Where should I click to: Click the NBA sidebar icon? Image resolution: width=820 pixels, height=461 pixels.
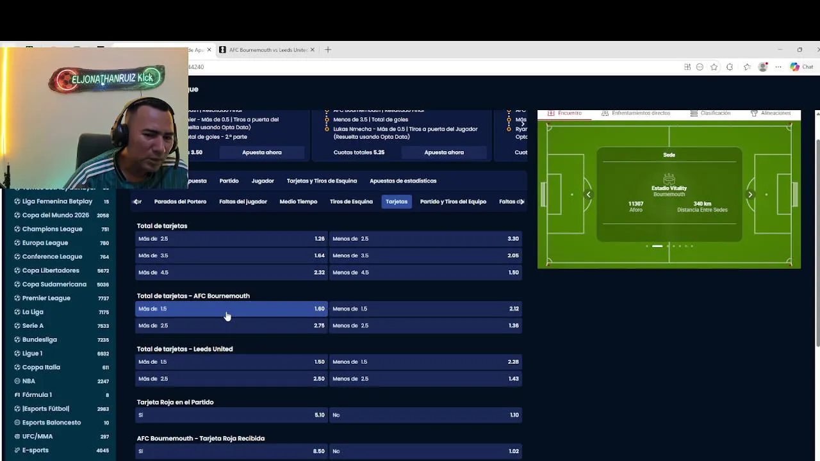[x=17, y=381]
